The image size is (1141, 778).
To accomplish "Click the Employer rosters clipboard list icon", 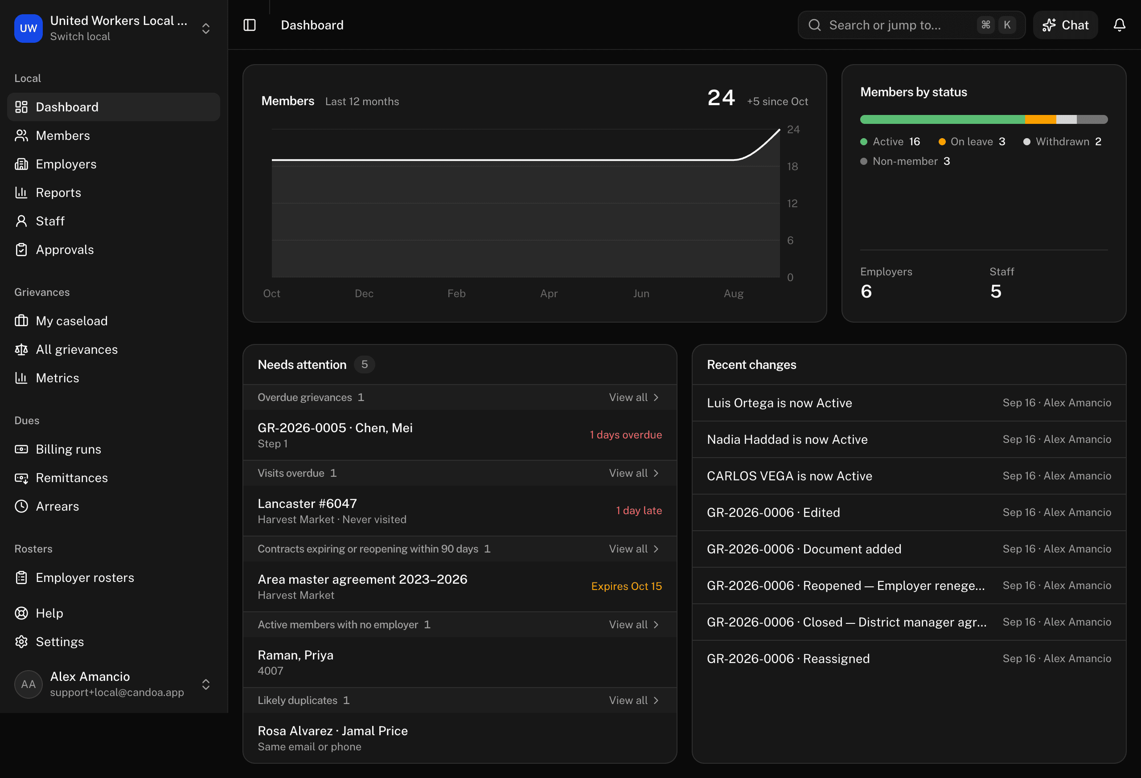I will click(21, 577).
